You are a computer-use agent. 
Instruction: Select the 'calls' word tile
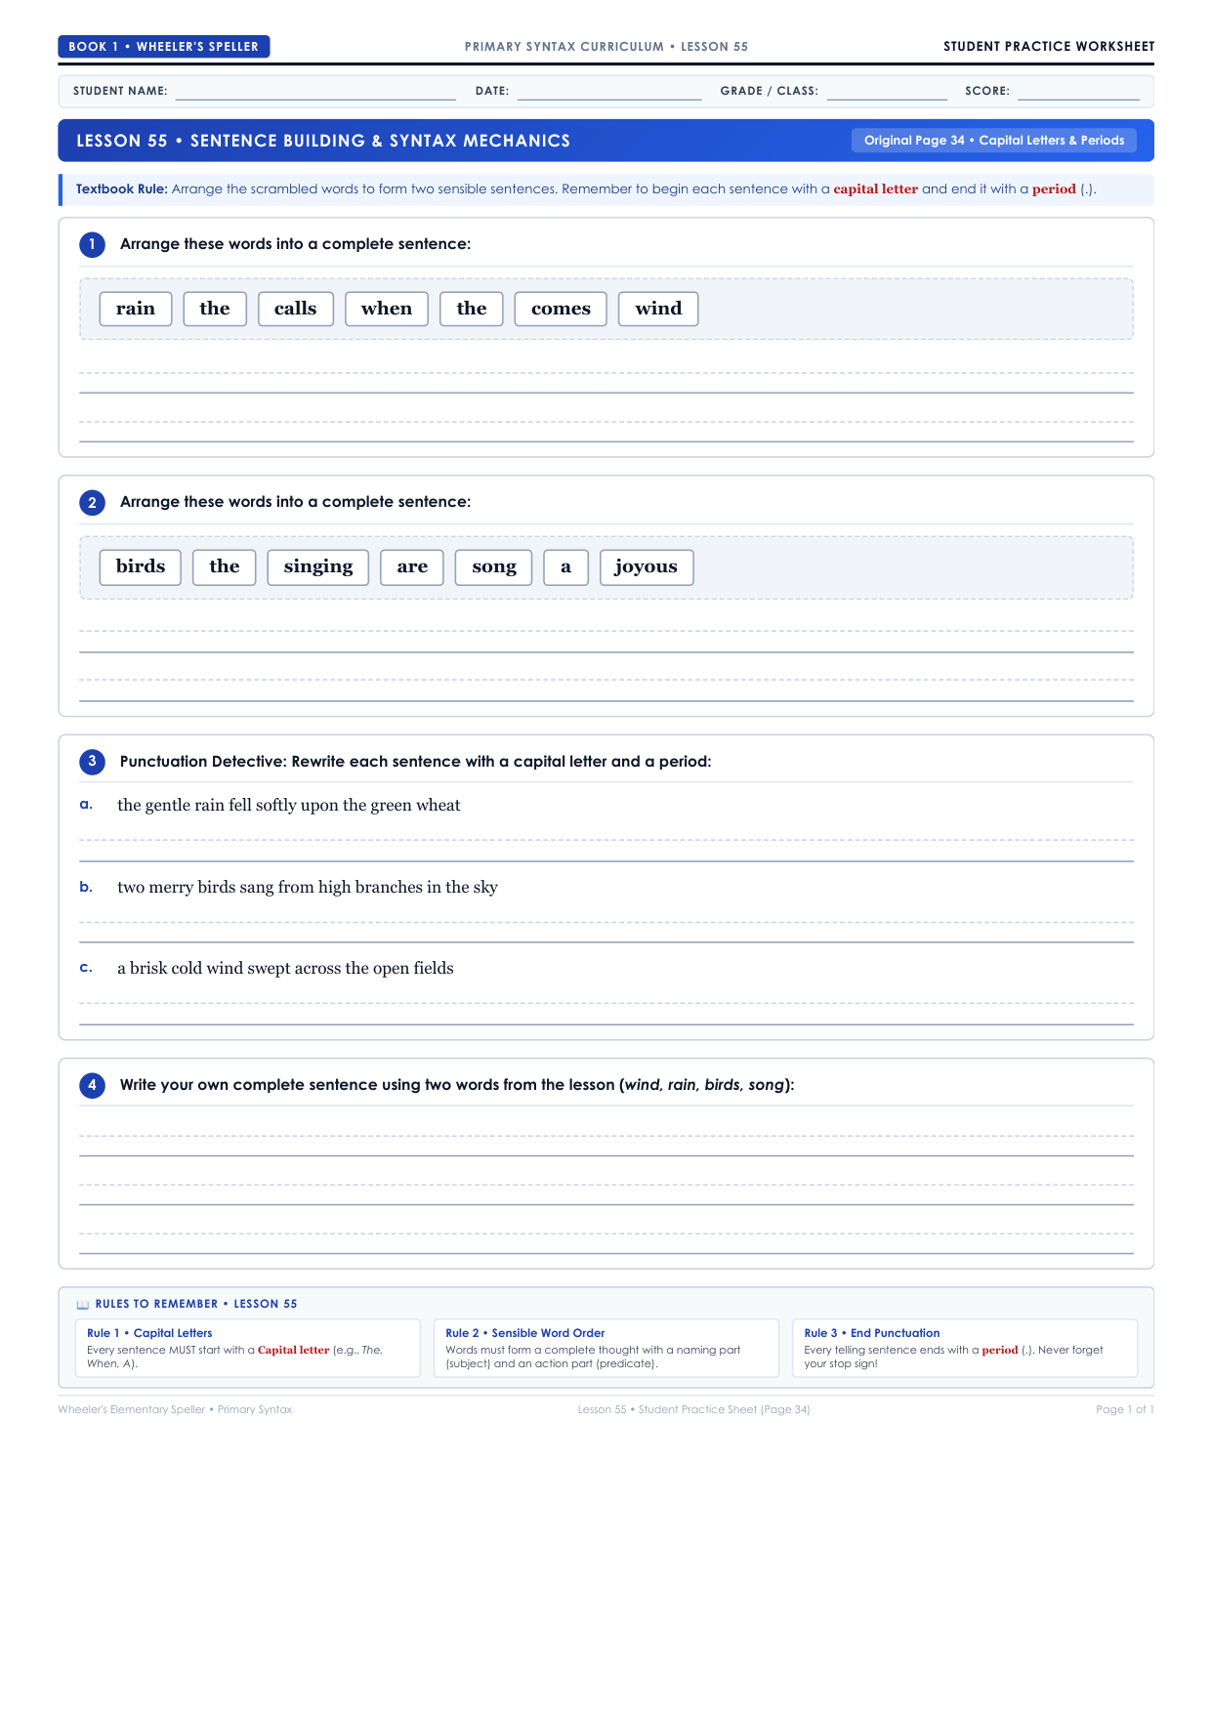[x=295, y=309]
